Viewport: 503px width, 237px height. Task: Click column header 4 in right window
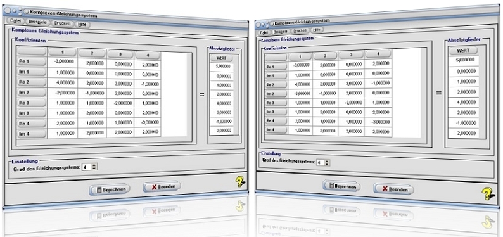pyautogui.click(x=378, y=54)
